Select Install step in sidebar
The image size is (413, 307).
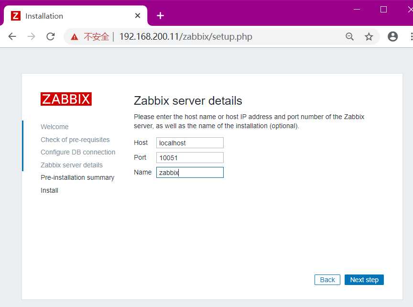49,190
